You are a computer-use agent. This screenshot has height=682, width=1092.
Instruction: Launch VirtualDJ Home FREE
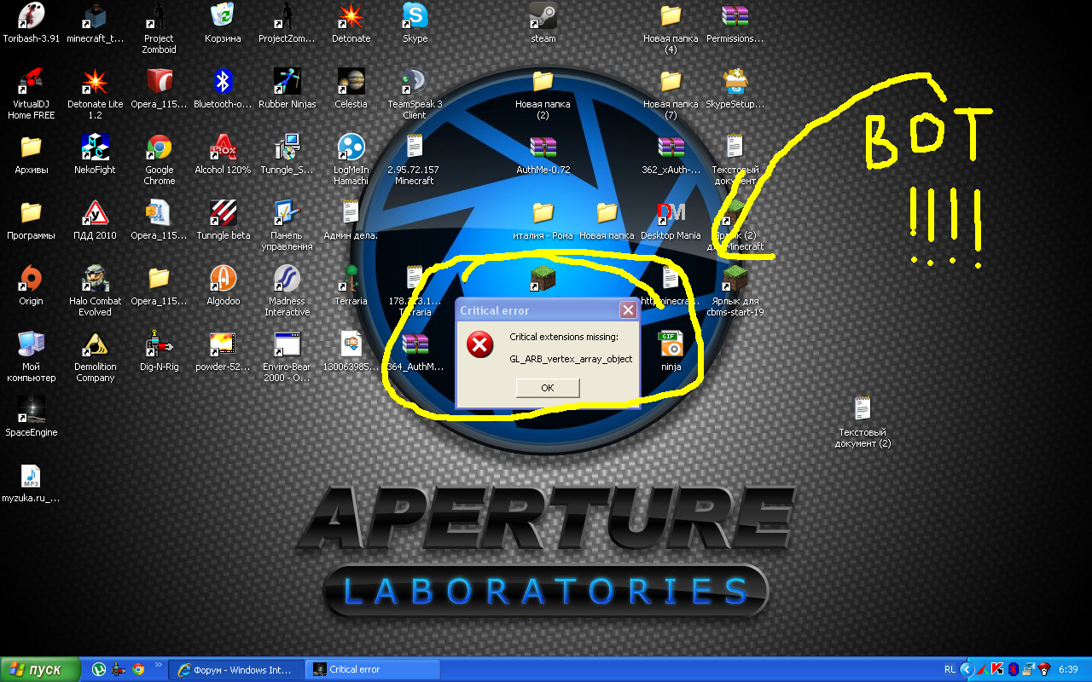[32, 94]
